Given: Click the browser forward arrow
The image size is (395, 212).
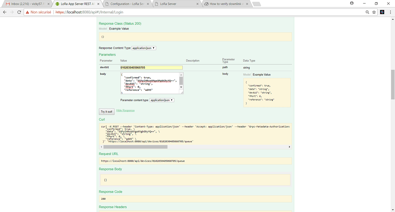Looking at the screenshot, I should [x=12, y=12].
